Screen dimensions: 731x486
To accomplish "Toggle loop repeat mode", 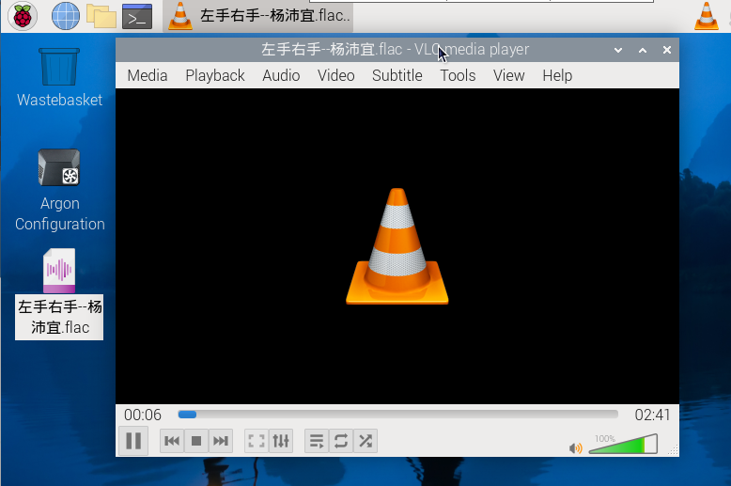I will (x=341, y=441).
